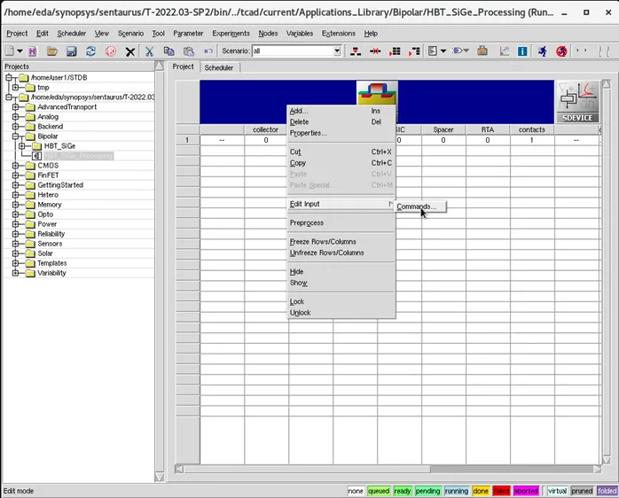Click row header number 1
Viewport: 619px width, 498px height.
[187, 140]
